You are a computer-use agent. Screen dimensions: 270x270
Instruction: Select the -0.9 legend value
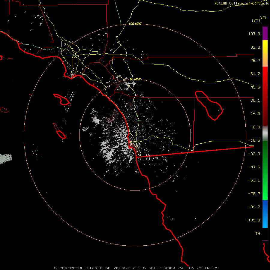[255, 127]
